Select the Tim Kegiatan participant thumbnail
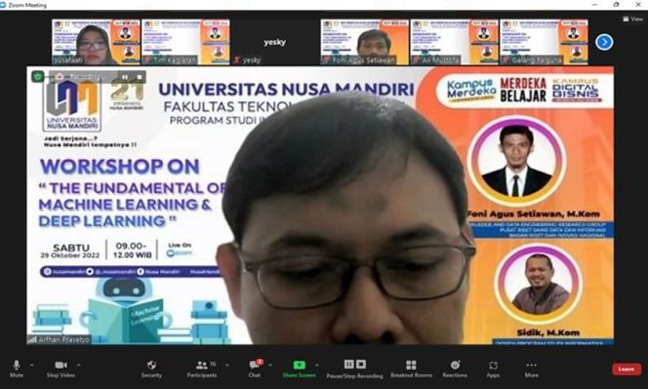Viewport: 648px width, 389px height. (x=185, y=42)
